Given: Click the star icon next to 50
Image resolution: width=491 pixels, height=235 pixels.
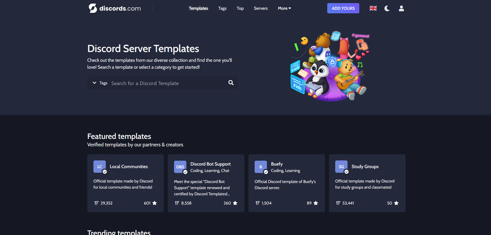Looking at the screenshot, I should [x=396, y=203].
